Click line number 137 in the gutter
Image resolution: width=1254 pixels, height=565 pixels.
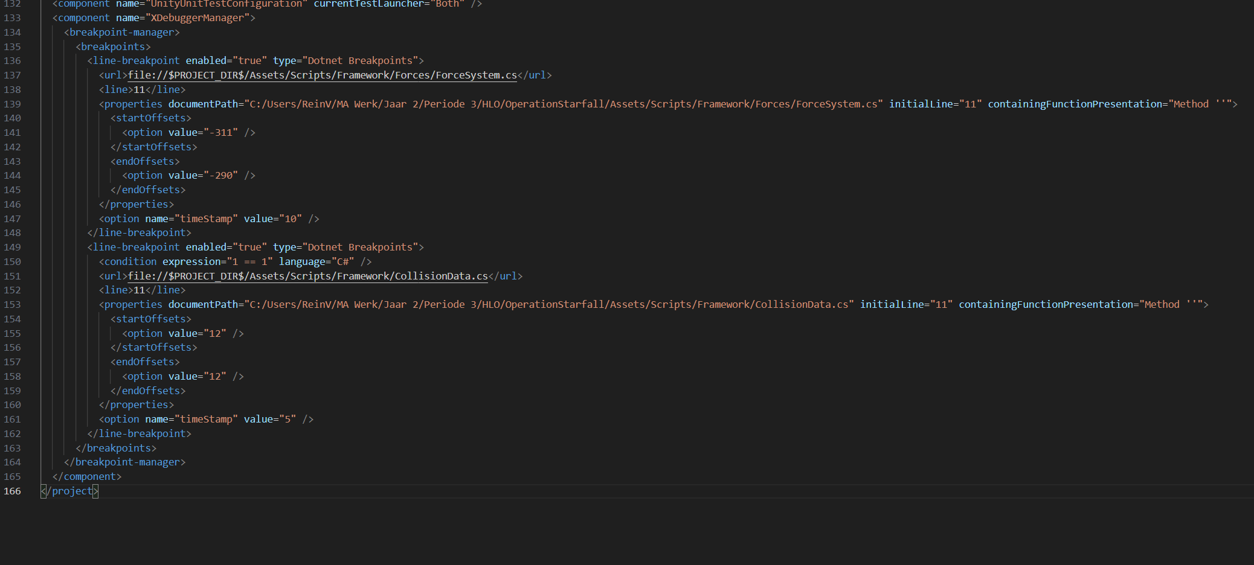pos(12,75)
